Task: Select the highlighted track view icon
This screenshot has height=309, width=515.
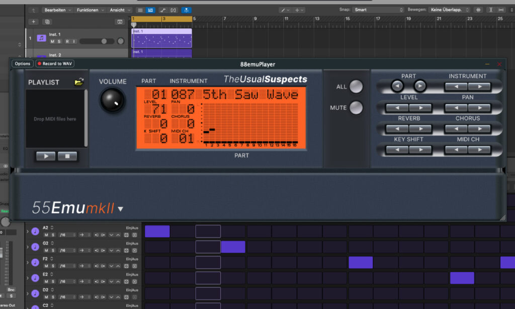Action: 150,10
